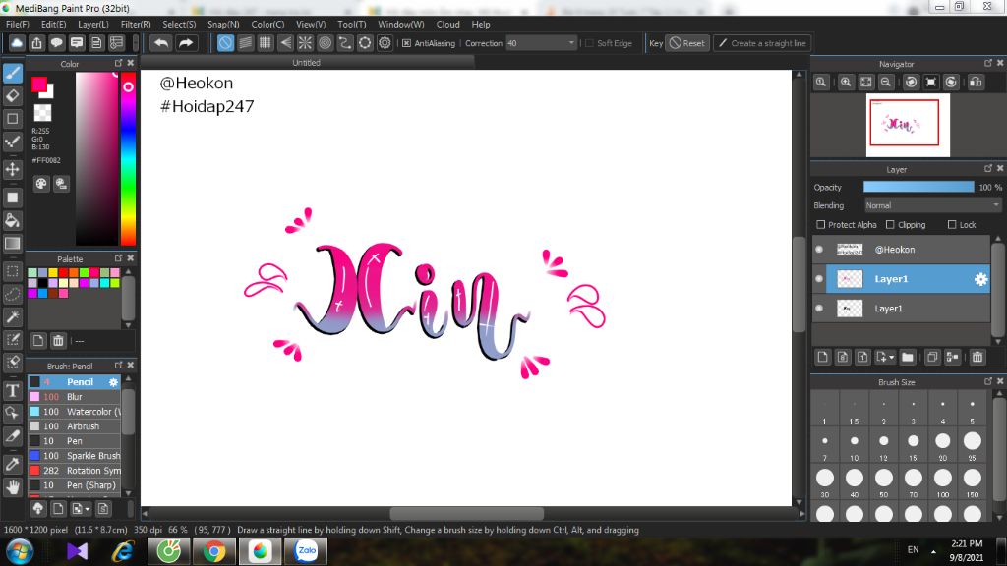1007x566 pixels.
Task: Click the rainbow hue bar
Action: 129,158
